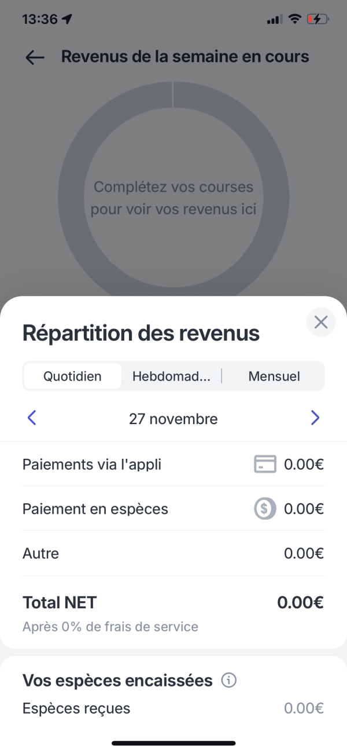Screen dimensions: 347x753
Task: Switch to the Hebdomadaire tab
Action: click(x=171, y=376)
